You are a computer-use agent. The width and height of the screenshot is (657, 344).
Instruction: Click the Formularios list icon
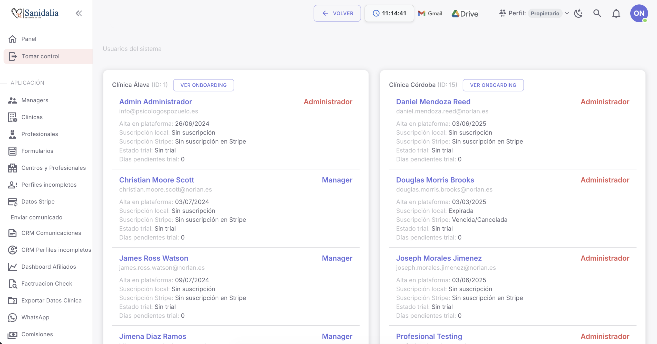click(x=12, y=151)
